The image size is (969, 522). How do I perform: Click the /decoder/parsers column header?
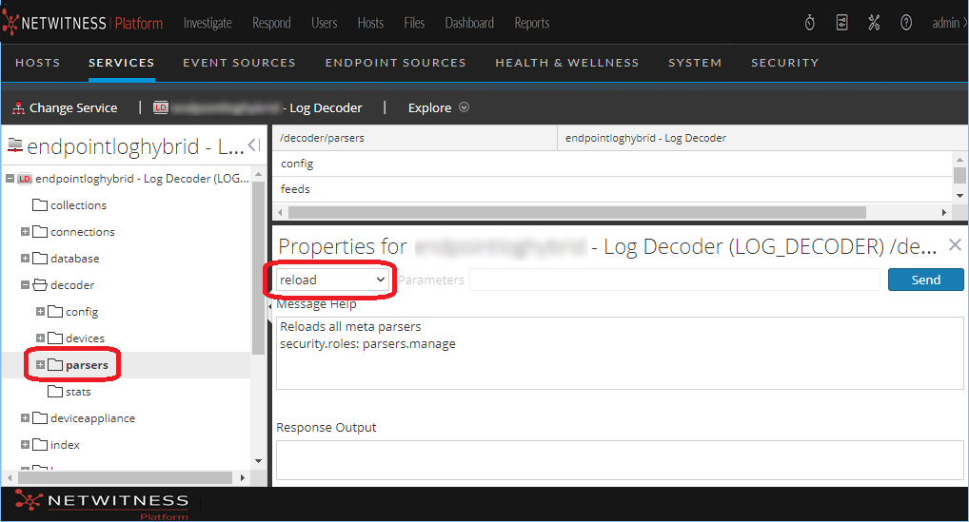click(x=415, y=138)
